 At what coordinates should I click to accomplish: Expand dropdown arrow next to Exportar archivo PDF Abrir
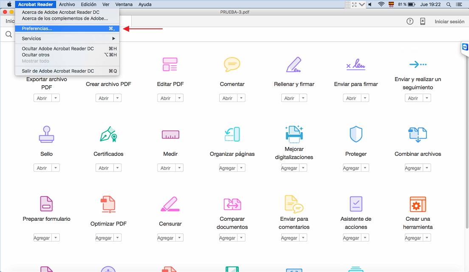click(x=56, y=98)
